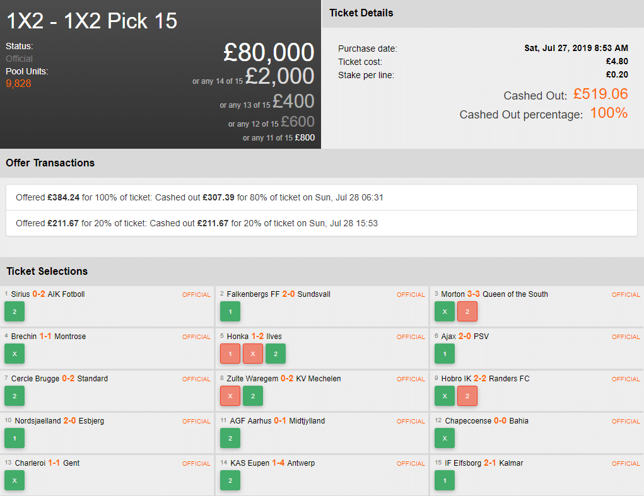The height and width of the screenshot is (496, 644).
Task: Click green 2 selection for Honka match
Action: pos(276,354)
